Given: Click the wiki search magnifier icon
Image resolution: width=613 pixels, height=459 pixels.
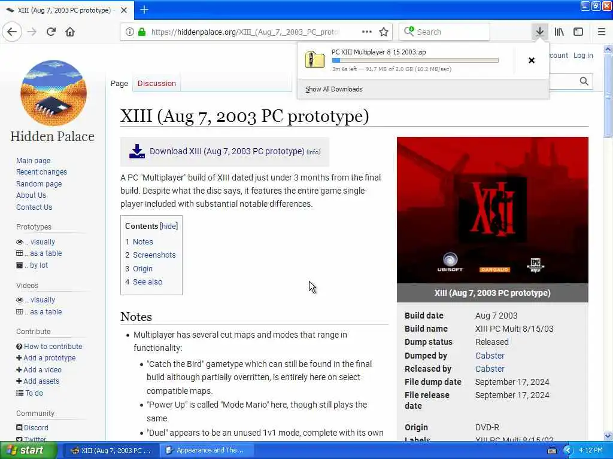Looking at the screenshot, I should (x=584, y=81).
